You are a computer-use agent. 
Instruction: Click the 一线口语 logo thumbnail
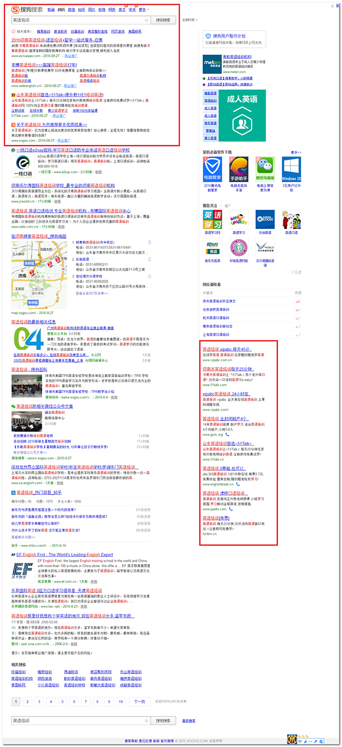click(x=23, y=166)
